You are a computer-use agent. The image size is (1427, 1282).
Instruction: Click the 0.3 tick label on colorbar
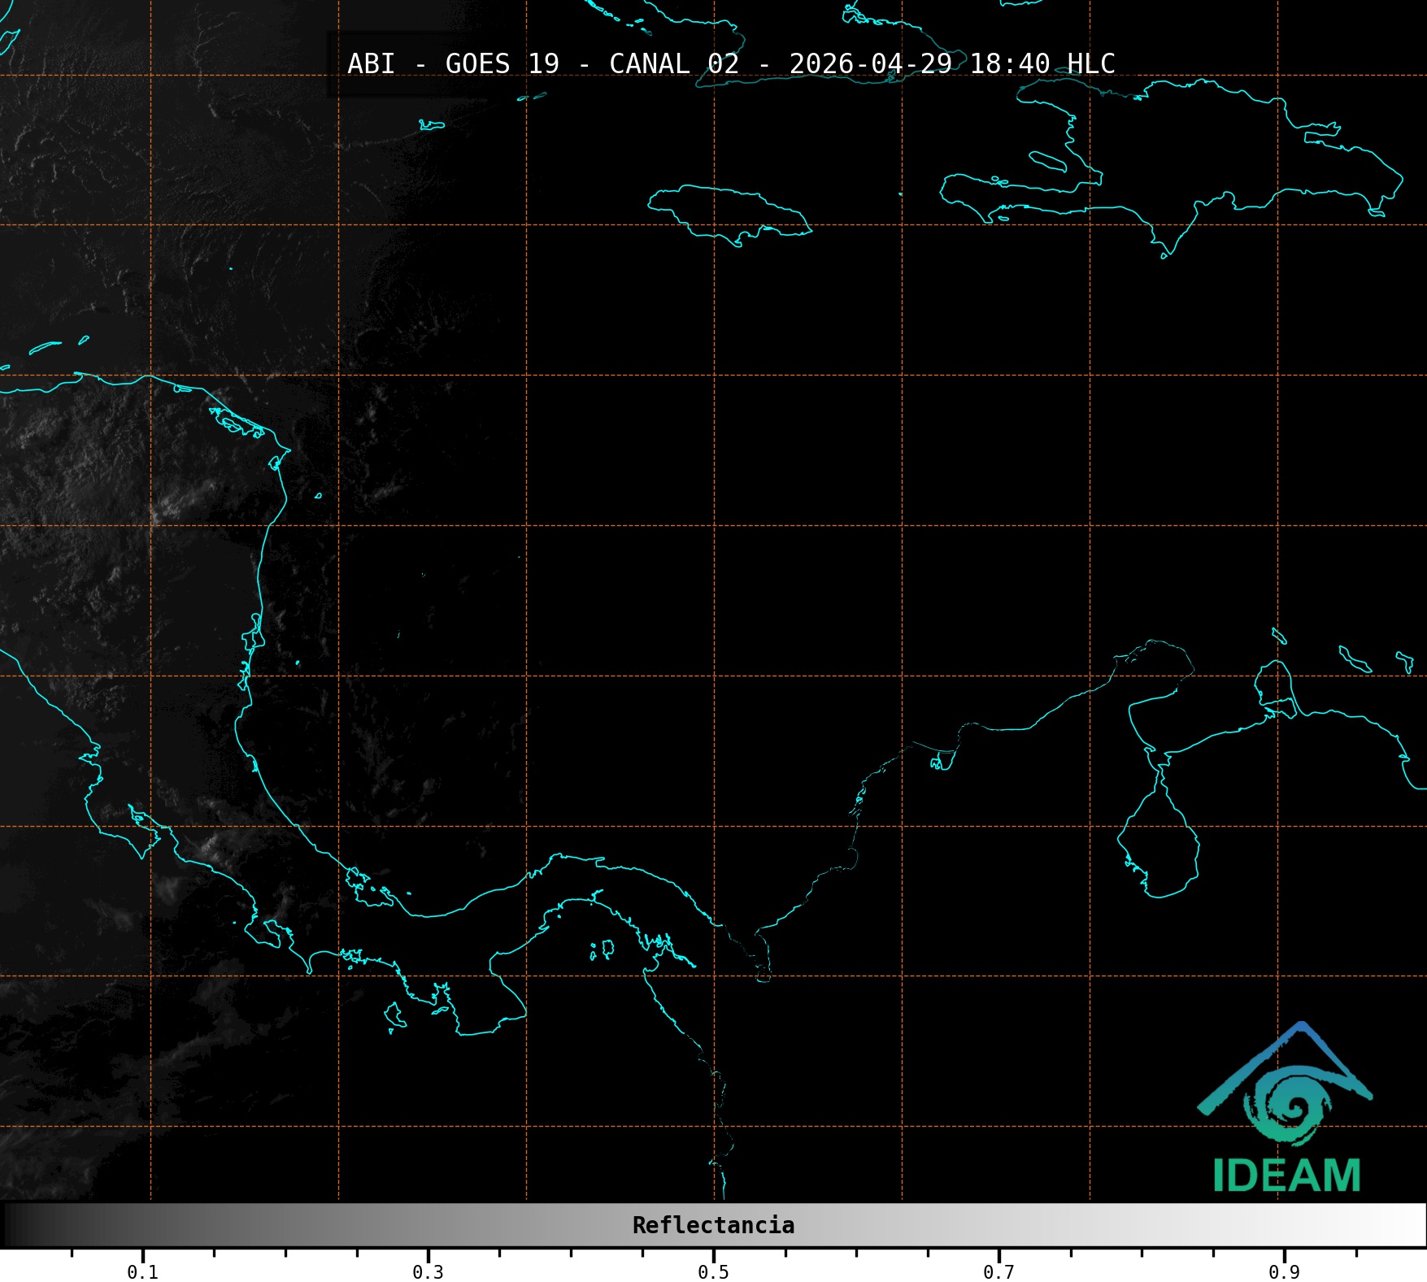tap(429, 1271)
